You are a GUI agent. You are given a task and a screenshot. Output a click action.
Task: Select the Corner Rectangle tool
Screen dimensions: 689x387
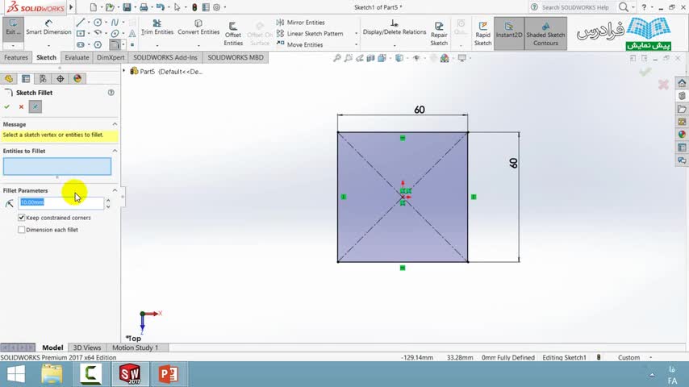click(x=81, y=33)
